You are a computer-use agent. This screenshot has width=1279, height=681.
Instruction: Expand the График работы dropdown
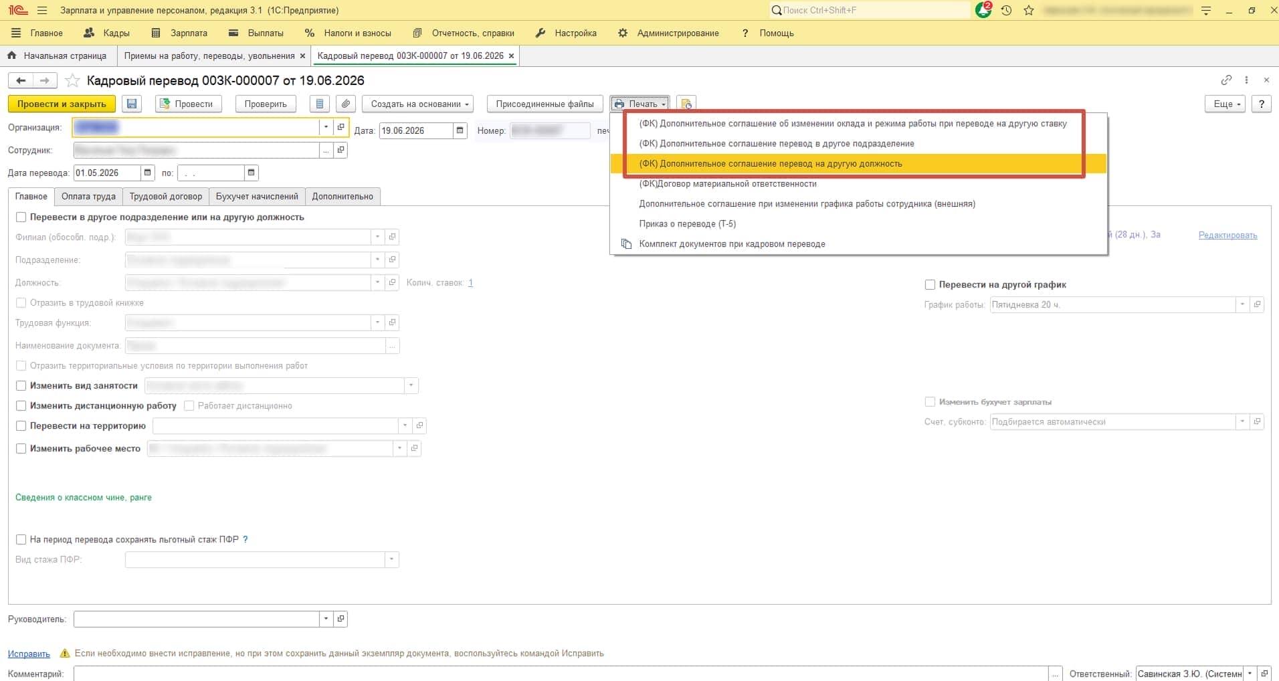(1242, 304)
